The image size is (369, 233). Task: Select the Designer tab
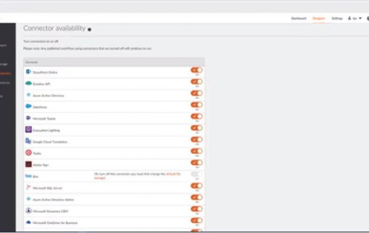318,18
